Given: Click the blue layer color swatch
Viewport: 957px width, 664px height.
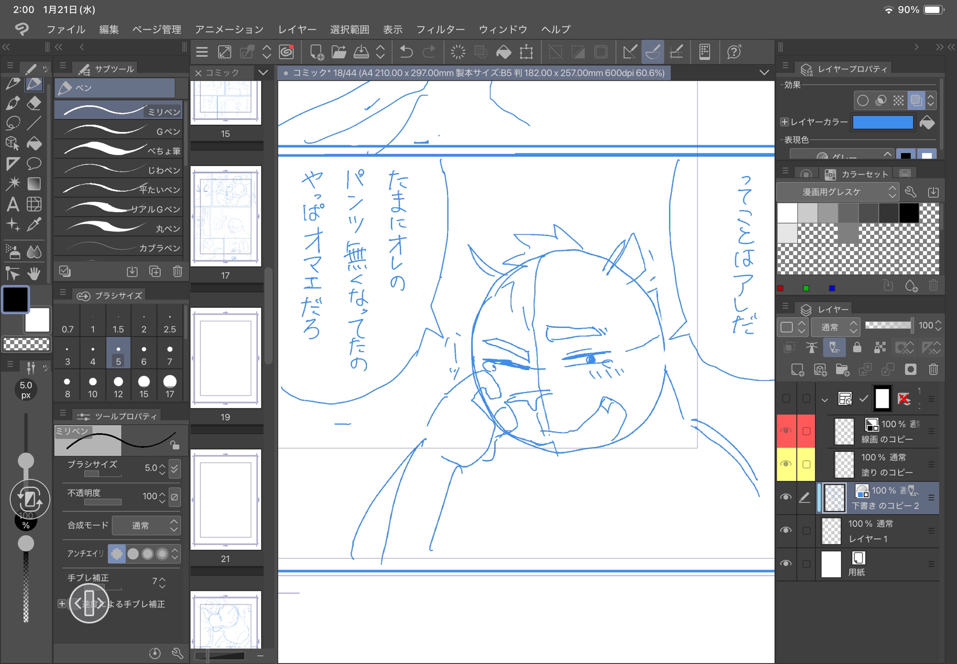Looking at the screenshot, I should (883, 122).
